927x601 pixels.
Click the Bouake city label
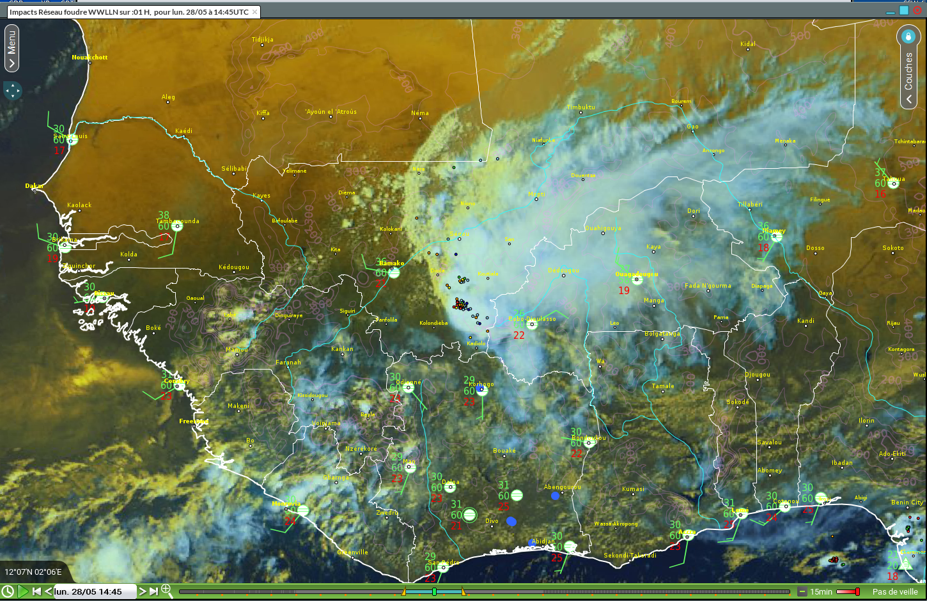coord(504,451)
